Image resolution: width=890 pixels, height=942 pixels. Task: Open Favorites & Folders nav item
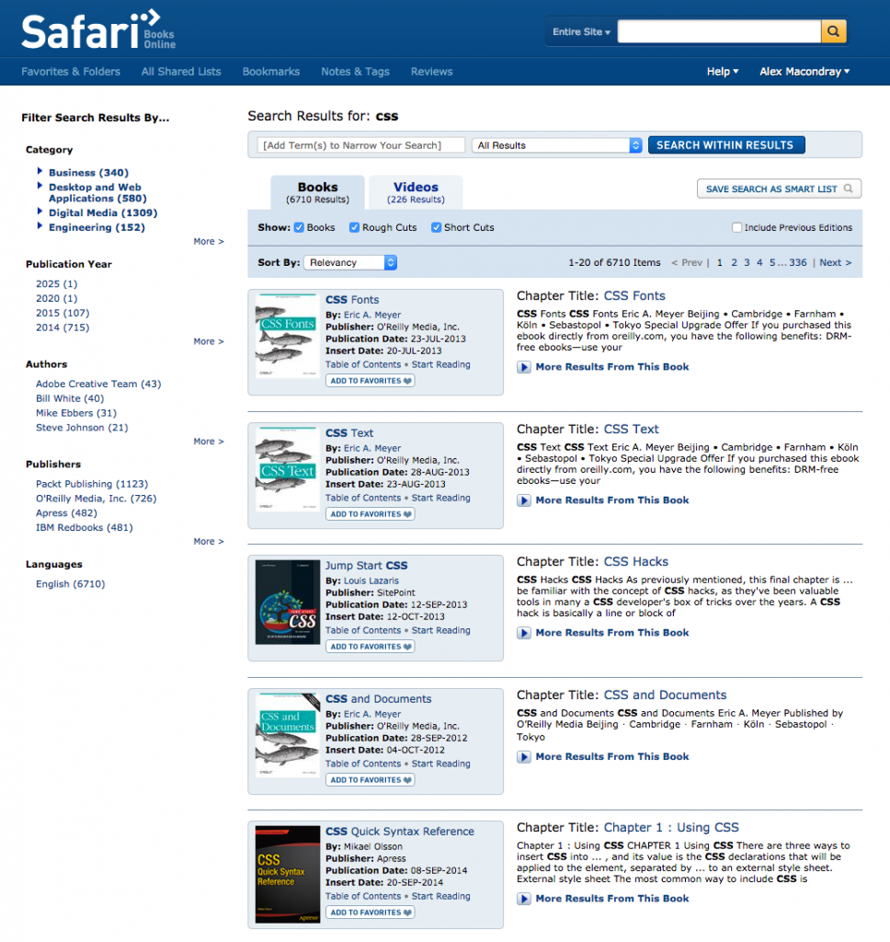pos(71,72)
